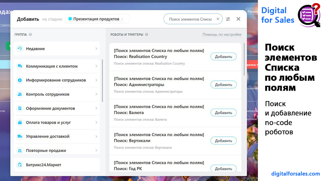The width and height of the screenshot is (323, 181).
Task: Click the digitalforsales.com link
Action: coord(296,173)
